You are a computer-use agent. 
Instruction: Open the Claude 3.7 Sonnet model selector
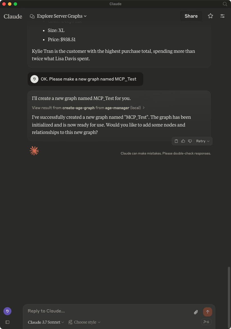(x=46, y=322)
